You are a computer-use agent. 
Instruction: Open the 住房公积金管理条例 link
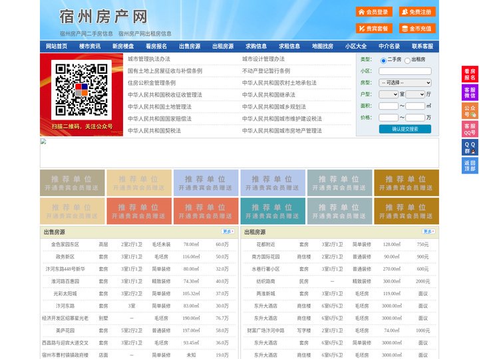click(152, 82)
